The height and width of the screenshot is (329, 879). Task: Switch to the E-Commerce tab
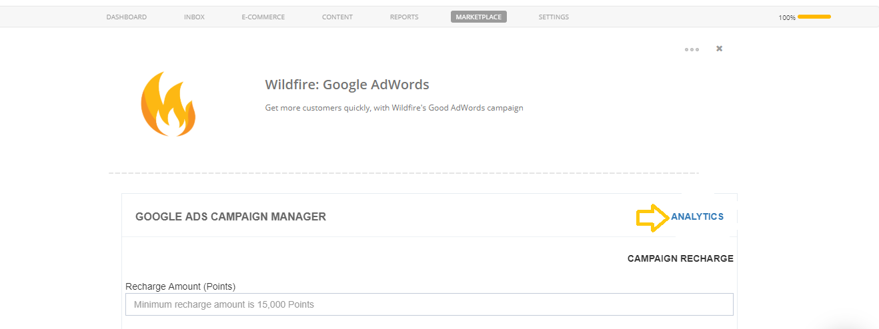263,17
